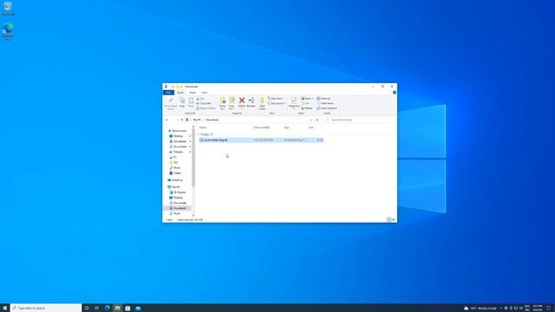The image size is (555, 312).
Task: Open the notification center icon
Action: pos(548,309)
